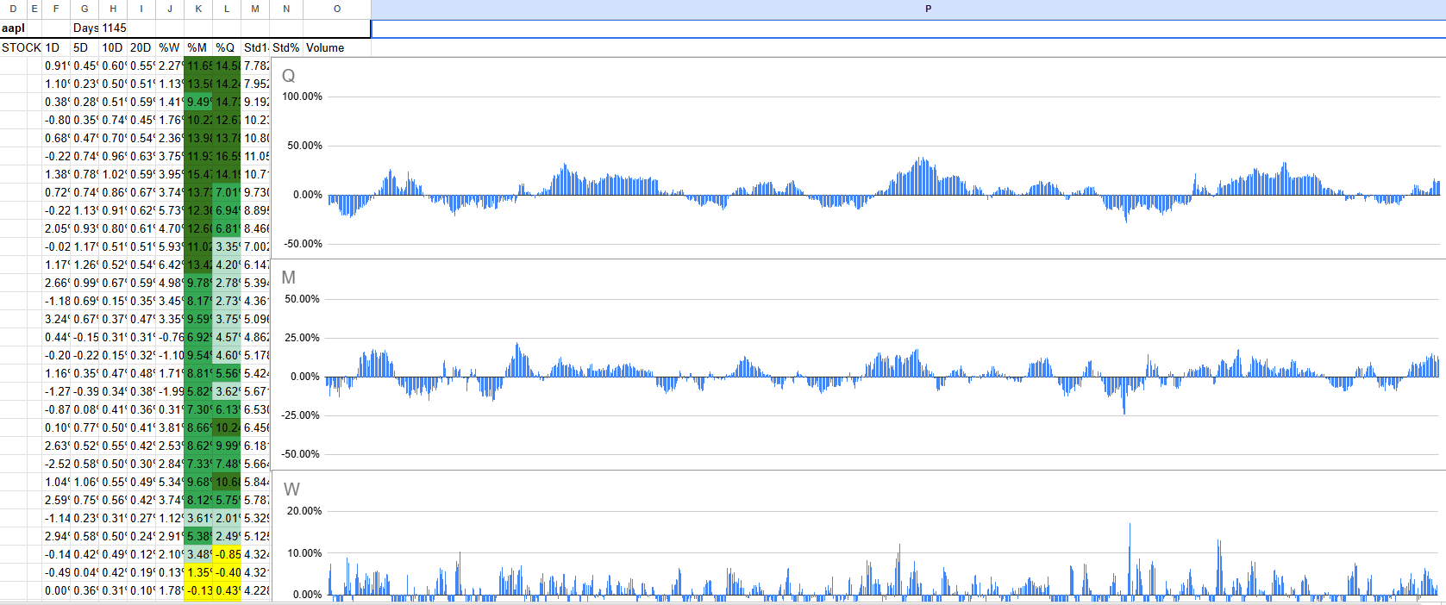Click the '%Q' header cell

(x=227, y=47)
